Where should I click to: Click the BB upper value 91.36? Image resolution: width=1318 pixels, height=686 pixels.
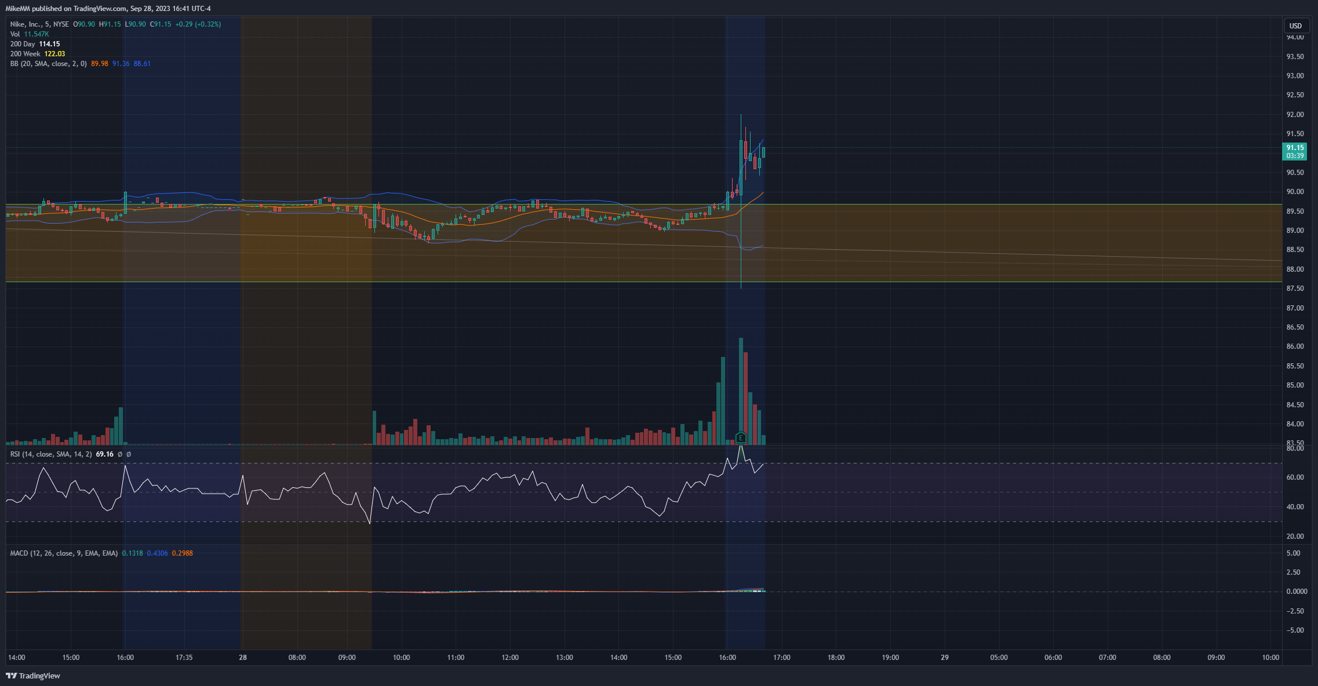(121, 64)
